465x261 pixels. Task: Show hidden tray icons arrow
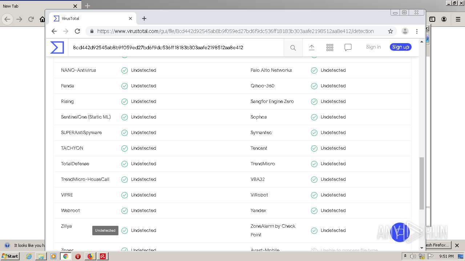point(405,256)
